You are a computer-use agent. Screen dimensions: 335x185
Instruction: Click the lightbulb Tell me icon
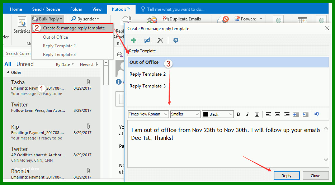143,9
